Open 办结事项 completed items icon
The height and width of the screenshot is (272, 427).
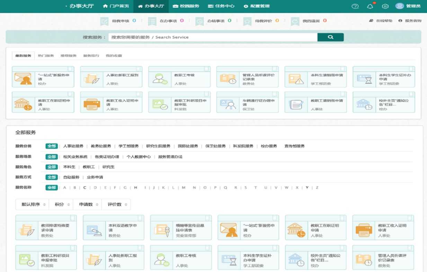click(x=199, y=21)
